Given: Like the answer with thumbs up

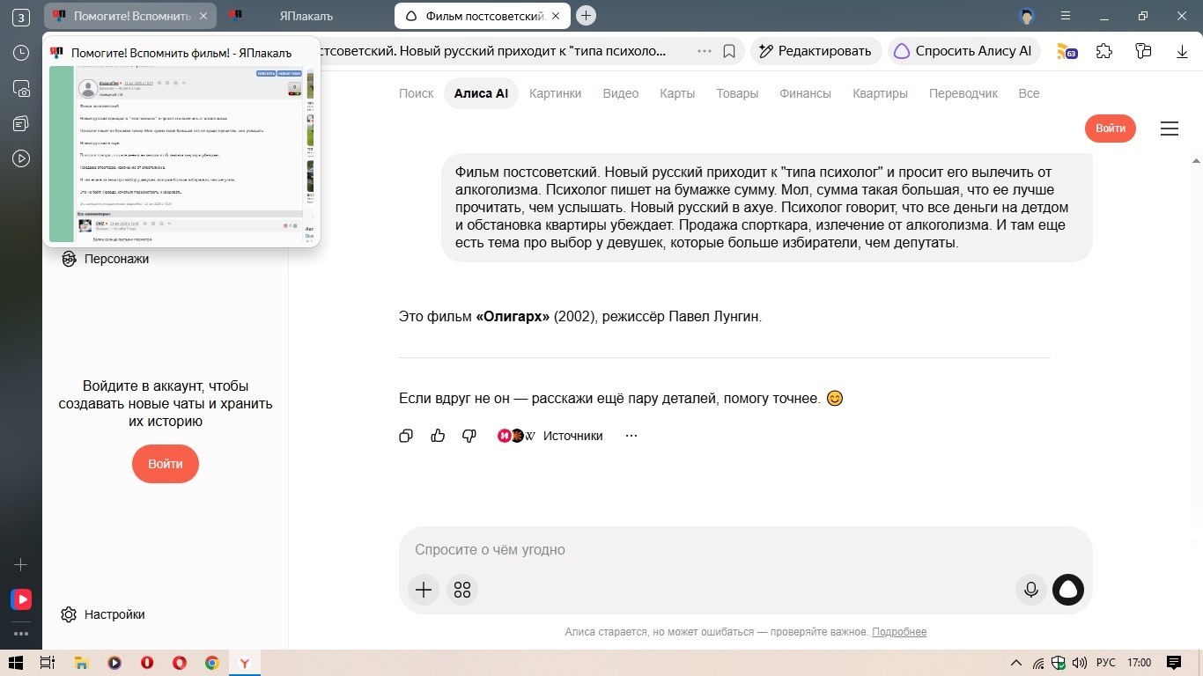Looking at the screenshot, I should 438,436.
